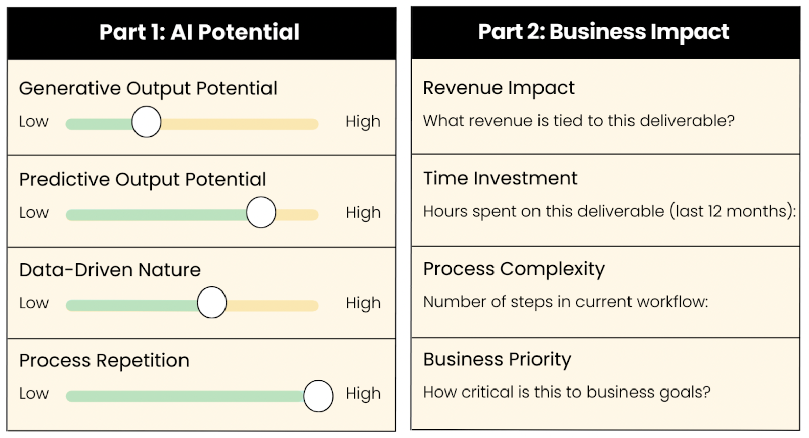Click the Data-Driven Nature slider handle
Image resolution: width=809 pixels, height=438 pixels.
click(211, 303)
